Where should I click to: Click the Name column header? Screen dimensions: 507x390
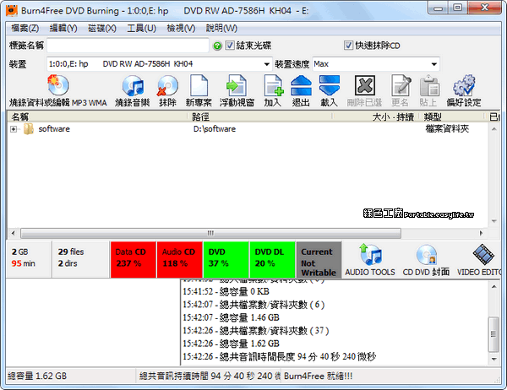pyautogui.click(x=97, y=116)
